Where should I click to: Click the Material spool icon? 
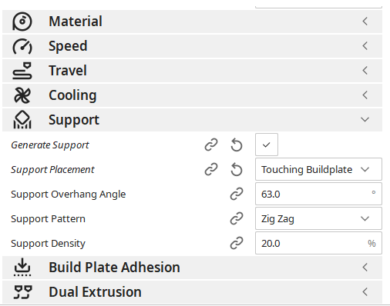pyautogui.click(x=22, y=22)
